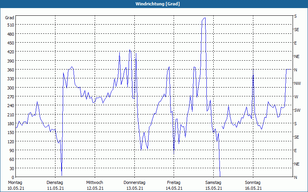Select the 'Donnerstag' day label

[134, 183]
